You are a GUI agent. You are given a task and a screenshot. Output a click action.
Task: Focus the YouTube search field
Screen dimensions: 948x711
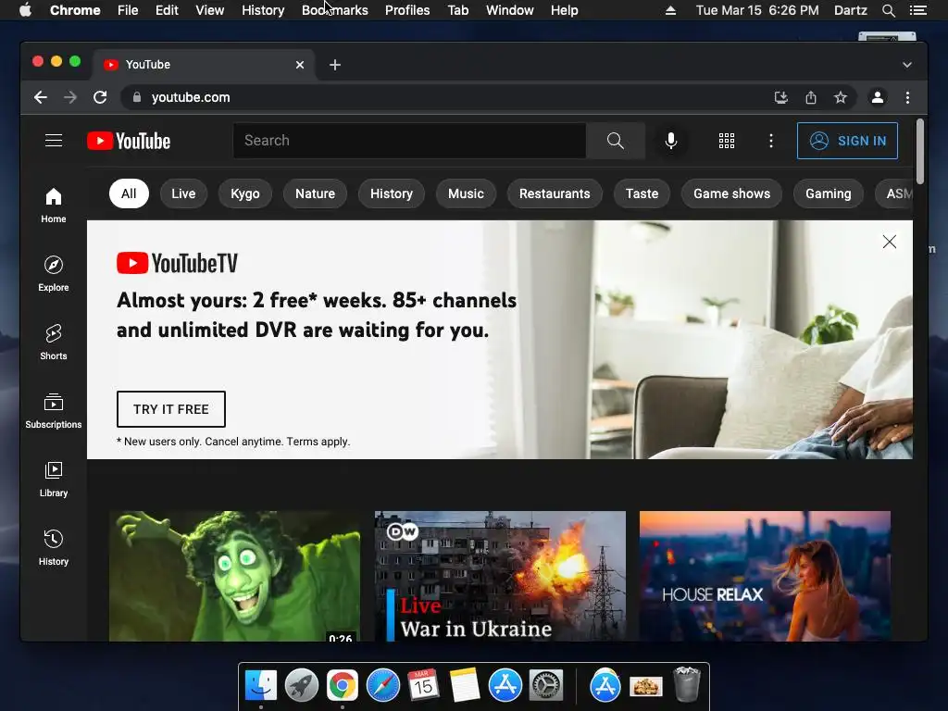tap(409, 141)
